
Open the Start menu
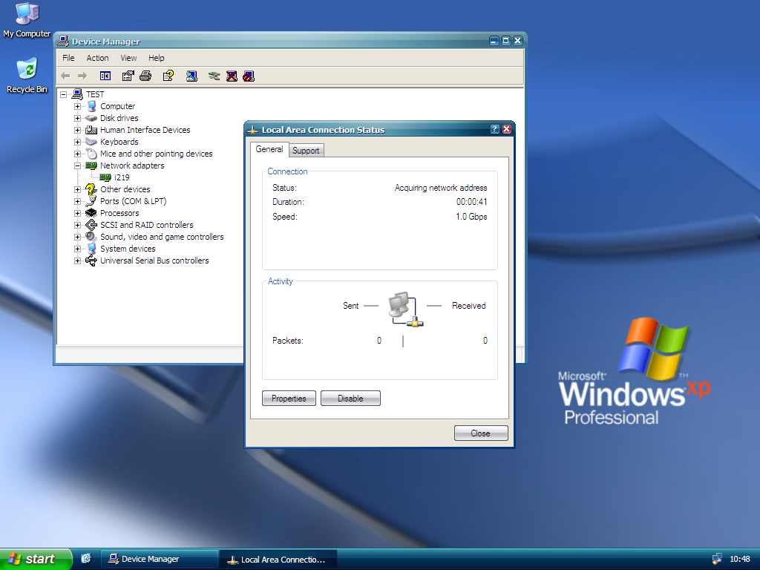point(36,560)
